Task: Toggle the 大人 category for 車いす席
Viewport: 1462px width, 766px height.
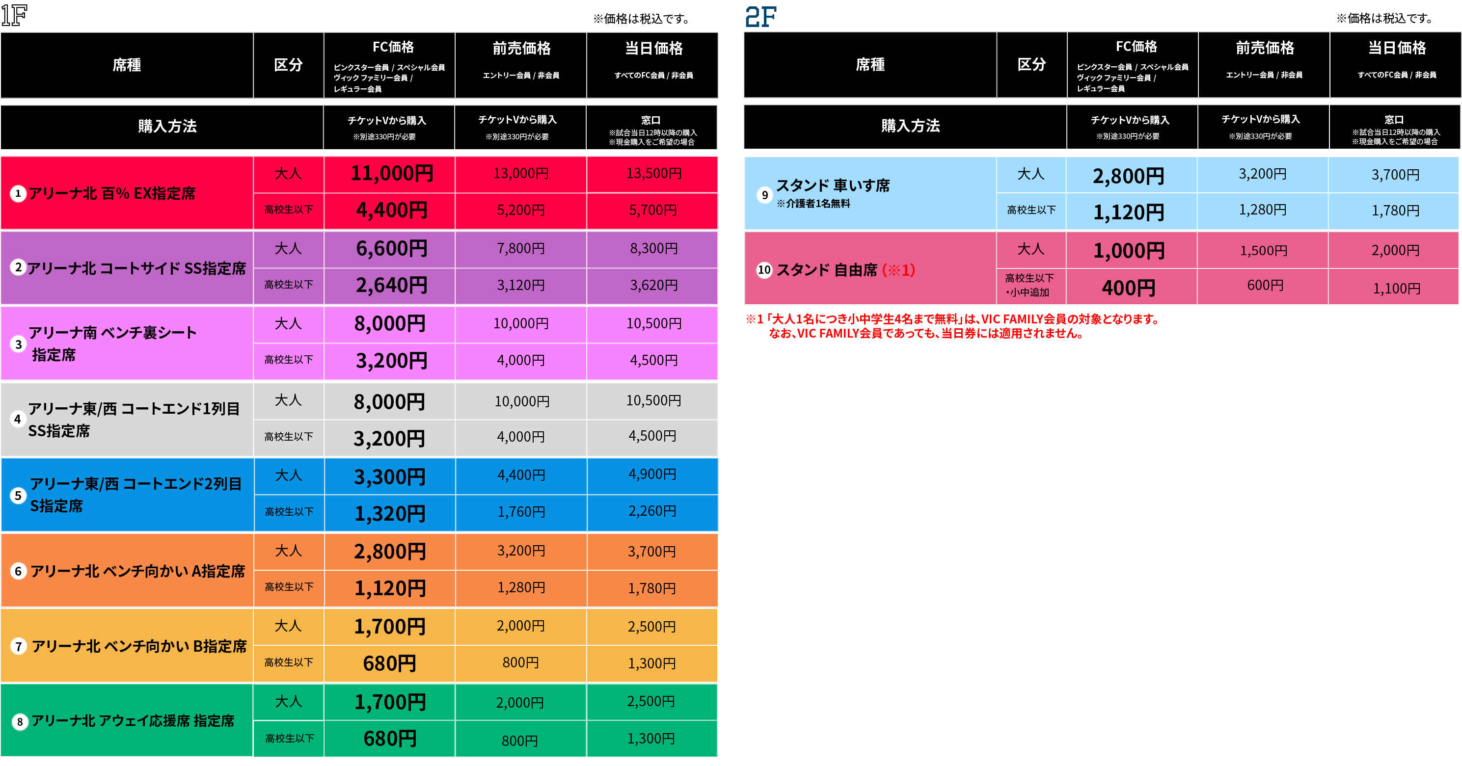Action: click(1032, 174)
